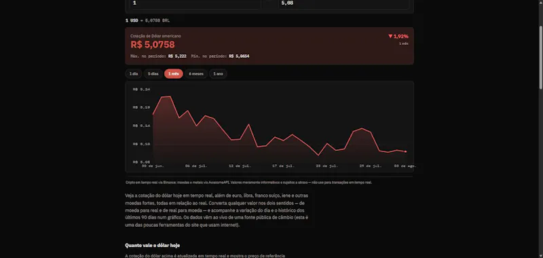Click the "03 de ago." x-axis date

pyautogui.click(x=405, y=166)
